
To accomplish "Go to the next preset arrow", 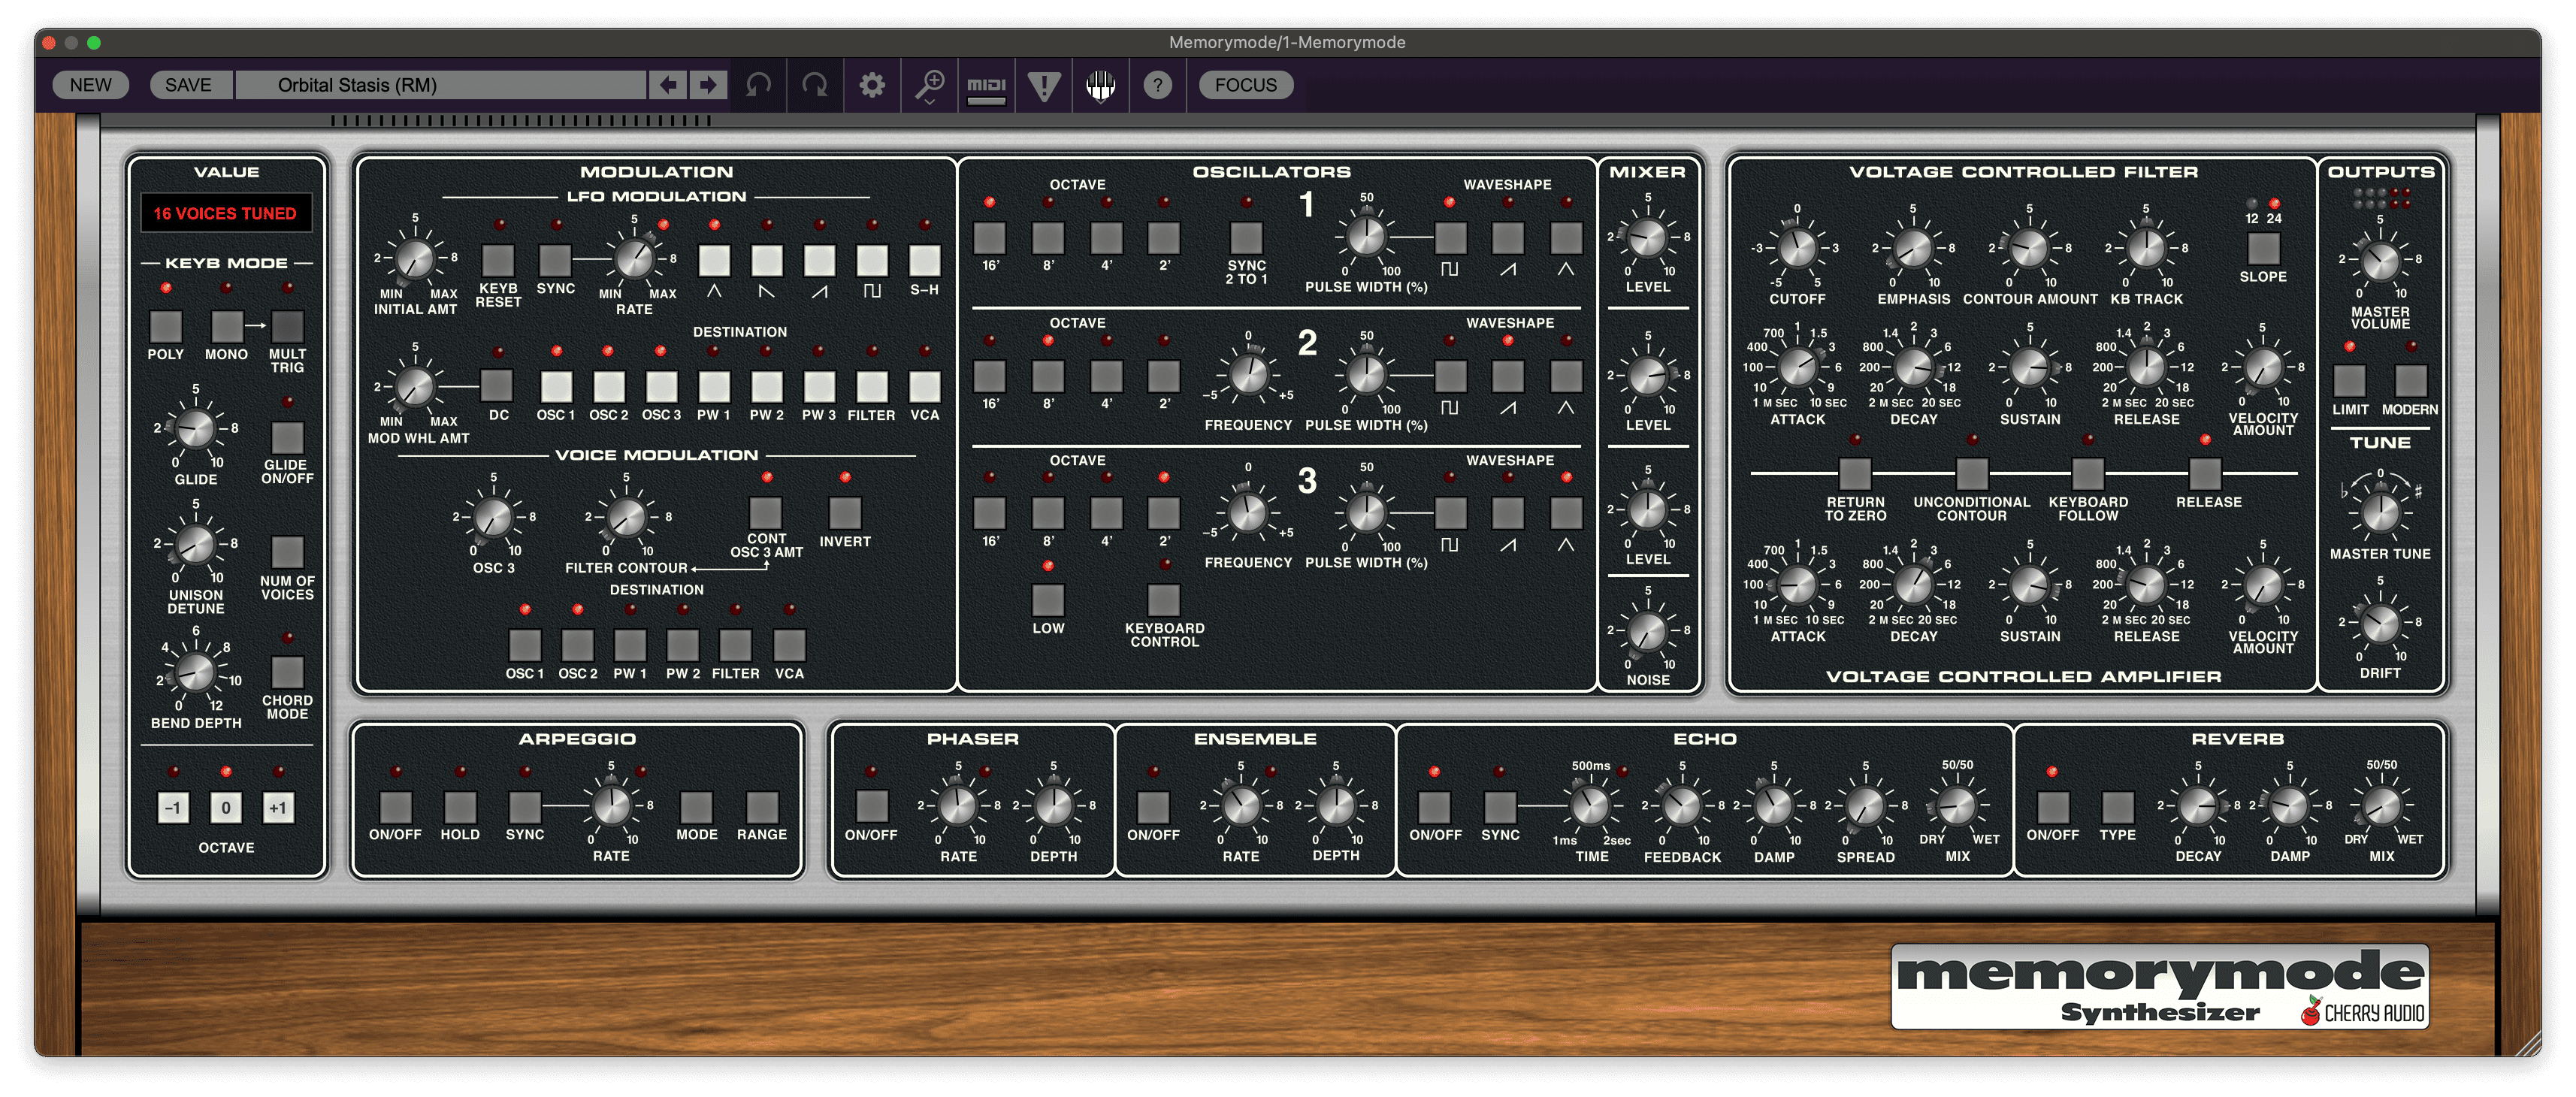I will tap(708, 85).
